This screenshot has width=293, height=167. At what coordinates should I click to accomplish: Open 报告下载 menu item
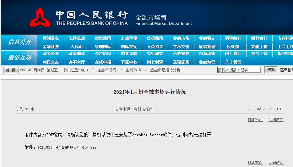259,53
